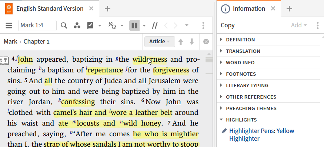The width and height of the screenshot is (324, 147).
Task: Close the Information tab
Action: [x=273, y=8]
